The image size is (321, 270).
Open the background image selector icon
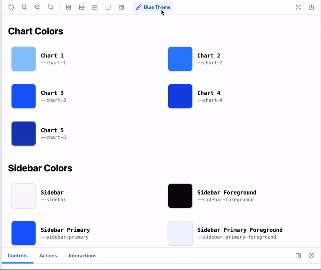tap(81, 7)
